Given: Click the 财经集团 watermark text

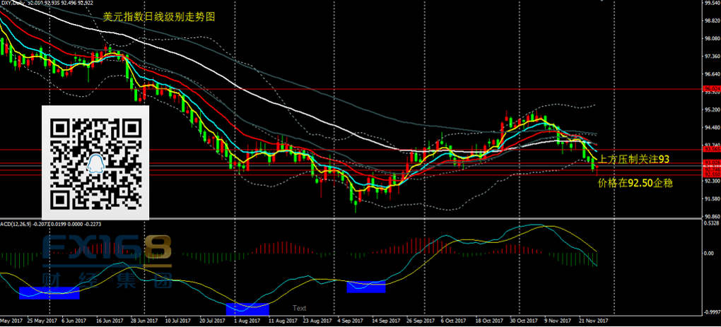Looking at the screenshot, I should [x=107, y=280].
